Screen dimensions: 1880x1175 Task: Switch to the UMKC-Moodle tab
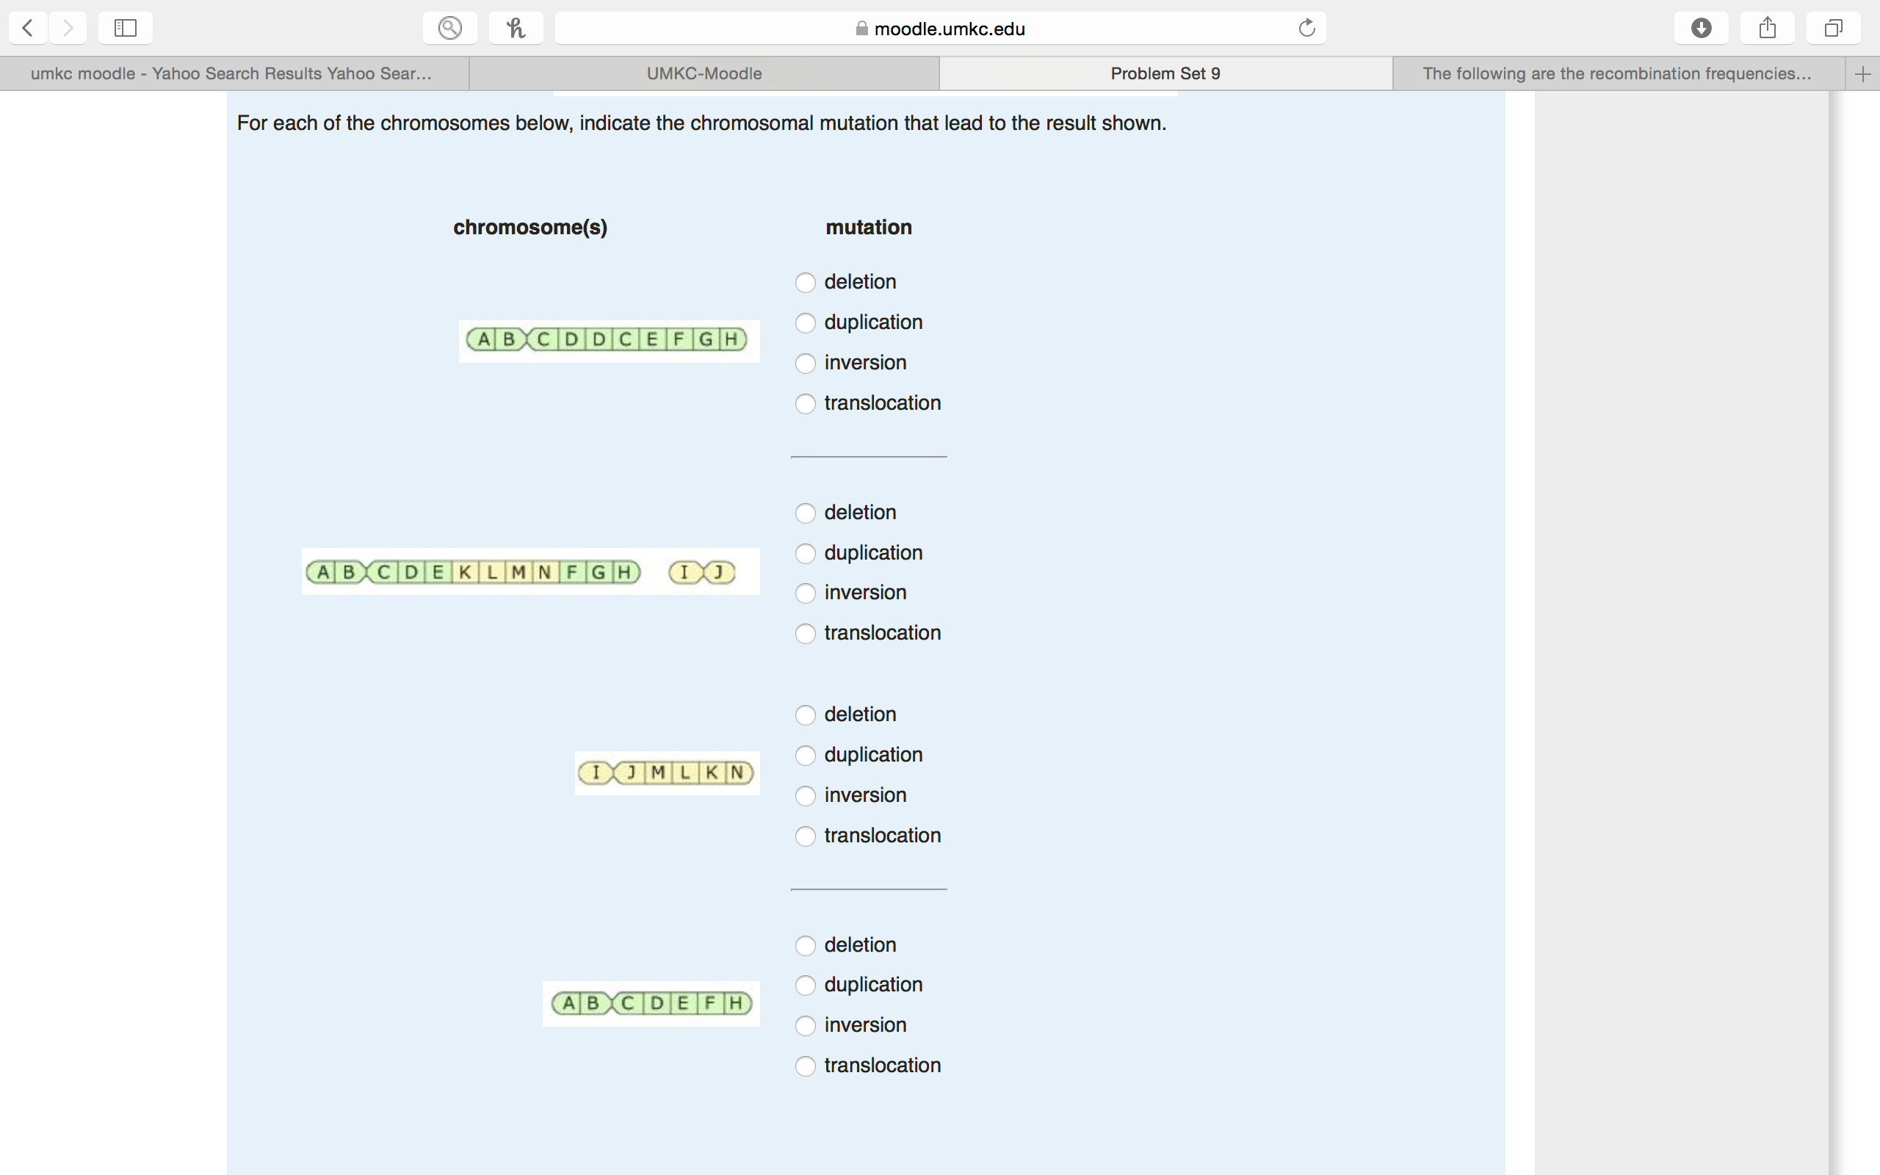[704, 74]
